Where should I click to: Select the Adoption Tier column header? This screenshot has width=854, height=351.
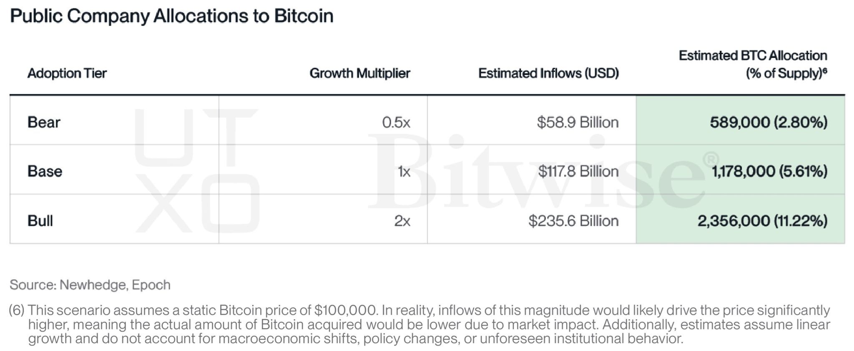[67, 73]
